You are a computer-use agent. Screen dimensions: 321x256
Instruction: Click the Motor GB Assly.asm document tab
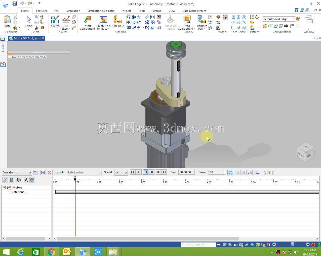27,38
